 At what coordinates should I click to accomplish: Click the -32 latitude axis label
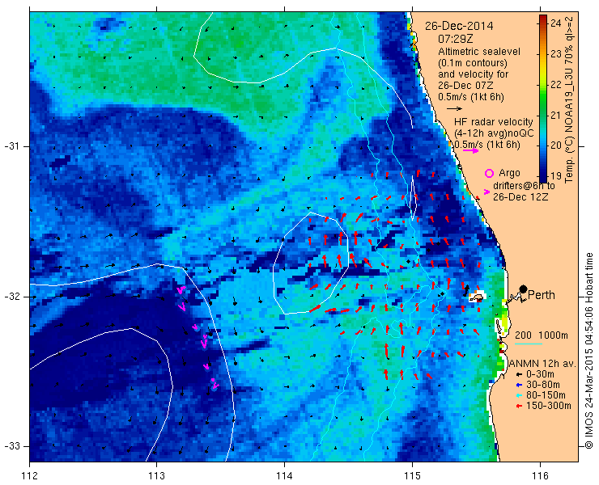[14, 297]
